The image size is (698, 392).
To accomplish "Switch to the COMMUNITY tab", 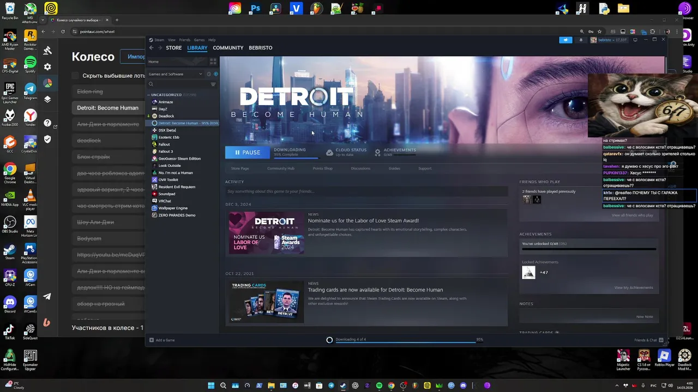I will click(x=228, y=48).
